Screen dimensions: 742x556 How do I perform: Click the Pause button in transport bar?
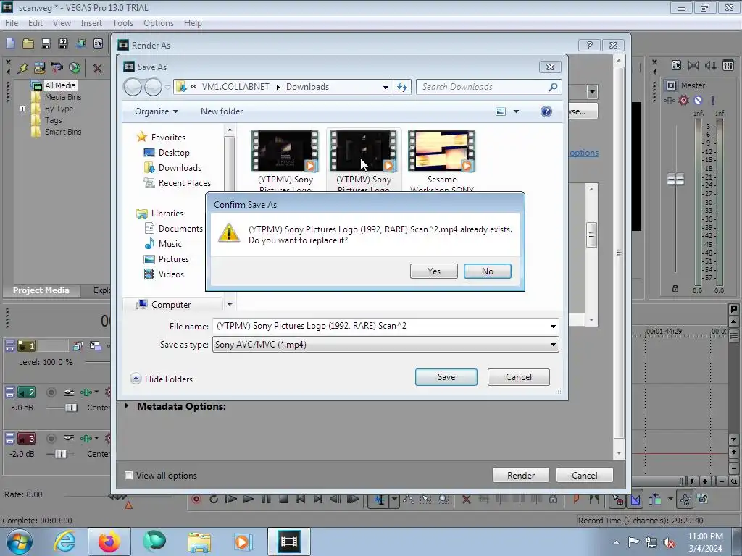click(266, 500)
